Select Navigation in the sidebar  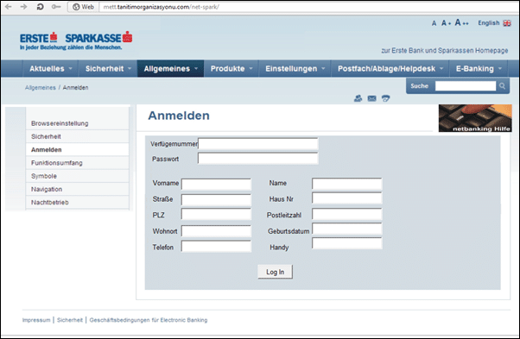coord(77,189)
